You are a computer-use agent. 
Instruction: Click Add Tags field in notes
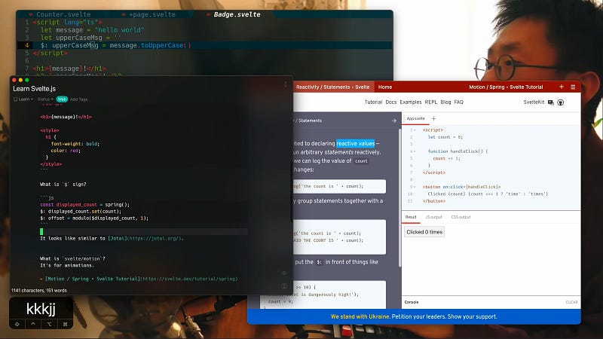tap(78, 99)
